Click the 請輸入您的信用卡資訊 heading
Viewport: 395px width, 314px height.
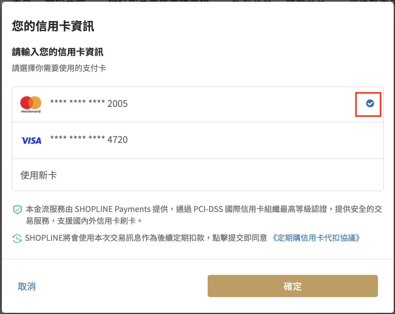pyautogui.click(x=58, y=52)
